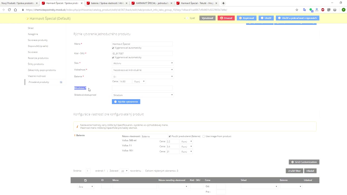Switch to 'Nový Produkt / Správa produktov' tab
This screenshot has width=347, height=195.
(18, 3)
